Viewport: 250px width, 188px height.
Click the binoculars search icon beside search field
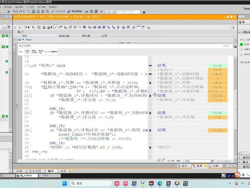tap(143, 12)
